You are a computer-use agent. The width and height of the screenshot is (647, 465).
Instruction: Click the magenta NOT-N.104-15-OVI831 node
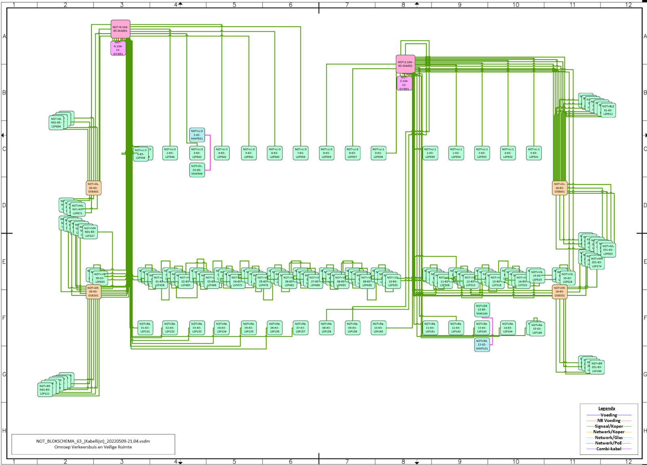pos(118,49)
